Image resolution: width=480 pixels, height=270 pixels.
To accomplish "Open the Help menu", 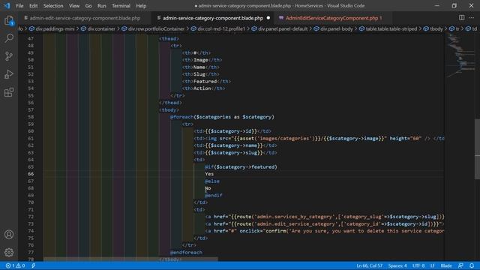I will (141, 6).
